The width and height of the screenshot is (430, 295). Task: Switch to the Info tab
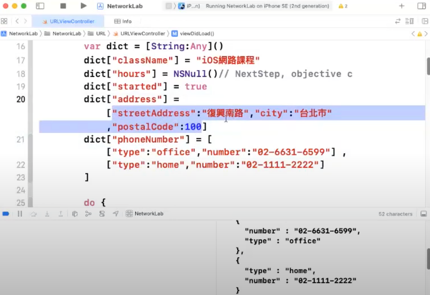click(x=123, y=21)
